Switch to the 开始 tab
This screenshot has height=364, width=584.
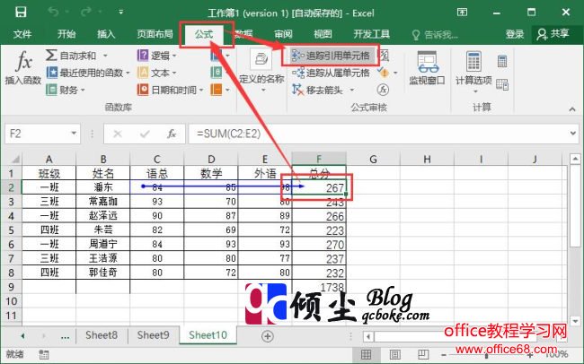(x=66, y=34)
